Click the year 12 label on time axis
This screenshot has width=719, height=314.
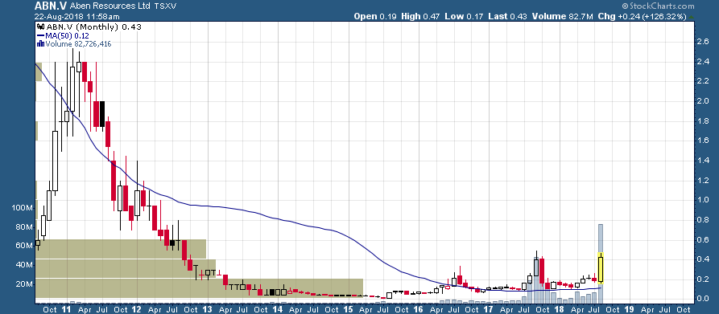(137, 309)
